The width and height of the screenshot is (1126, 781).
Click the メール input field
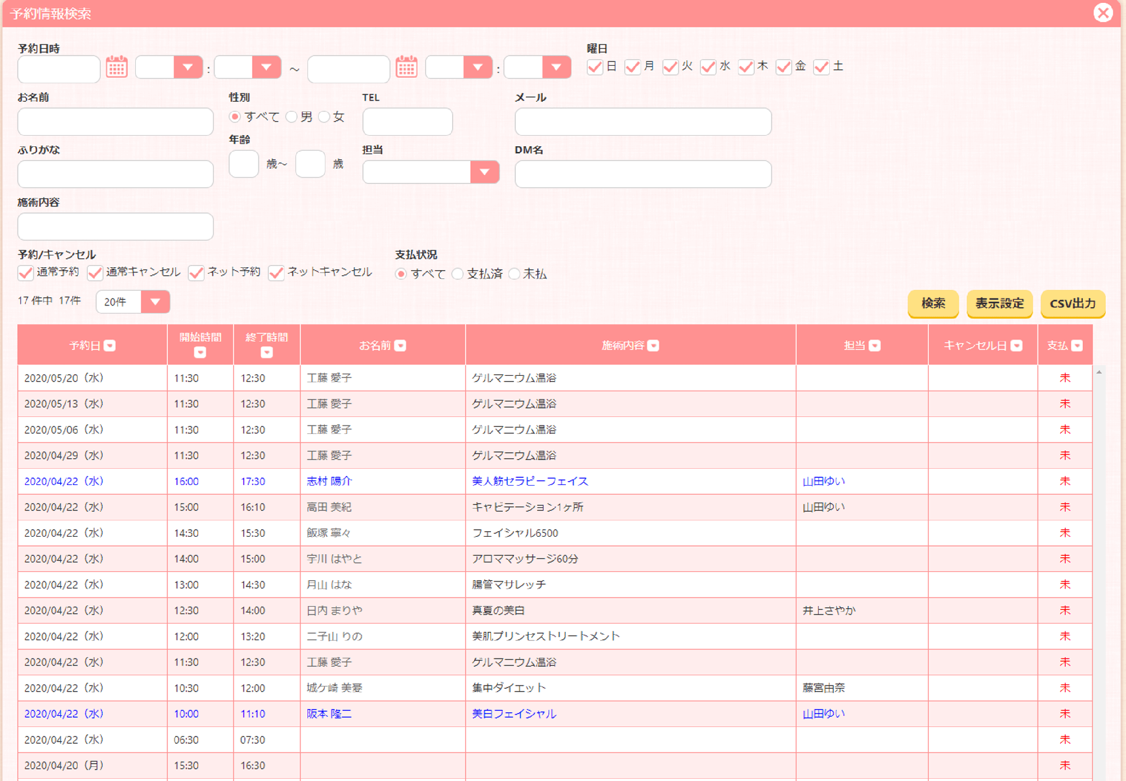click(x=643, y=122)
